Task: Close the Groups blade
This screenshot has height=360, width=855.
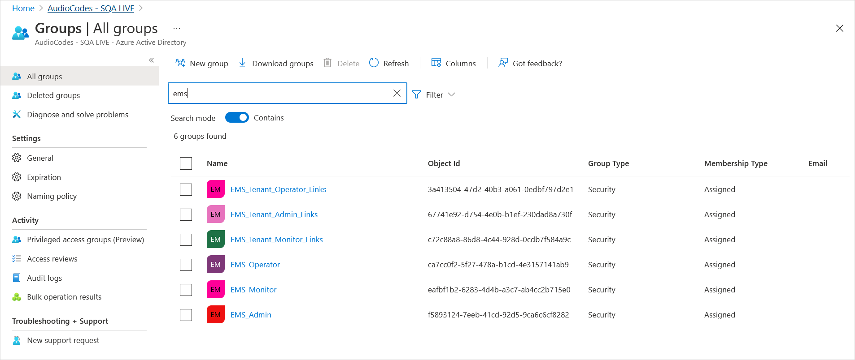Action: point(840,28)
